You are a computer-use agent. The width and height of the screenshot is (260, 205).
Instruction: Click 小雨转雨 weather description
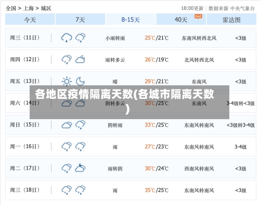[115, 38]
